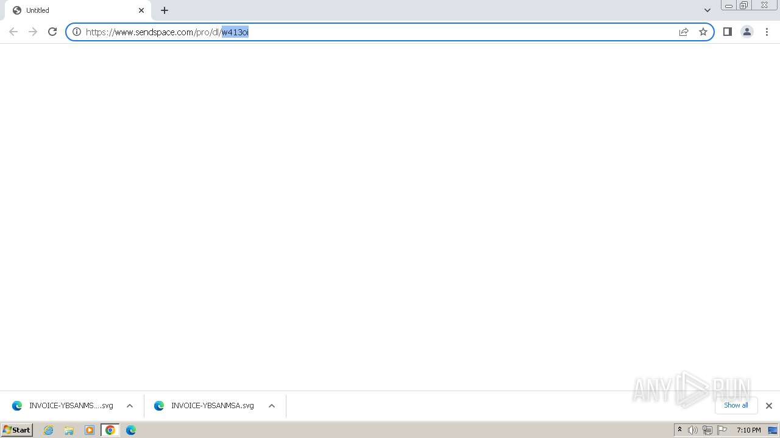The height and width of the screenshot is (438, 780).
Task: Click the 7:10 PM clock
Action: pos(748,430)
